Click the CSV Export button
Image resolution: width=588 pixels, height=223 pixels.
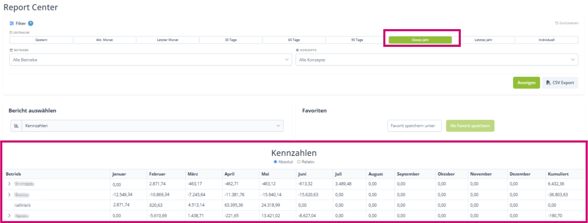[x=560, y=83]
